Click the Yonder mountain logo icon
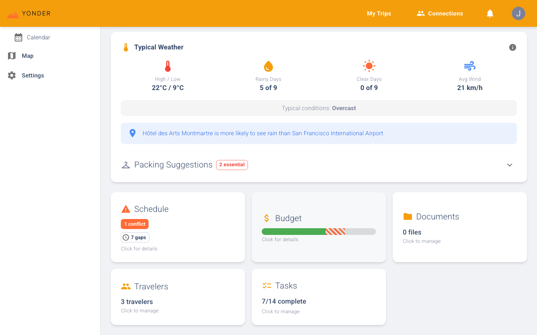 tap(13, 14)
